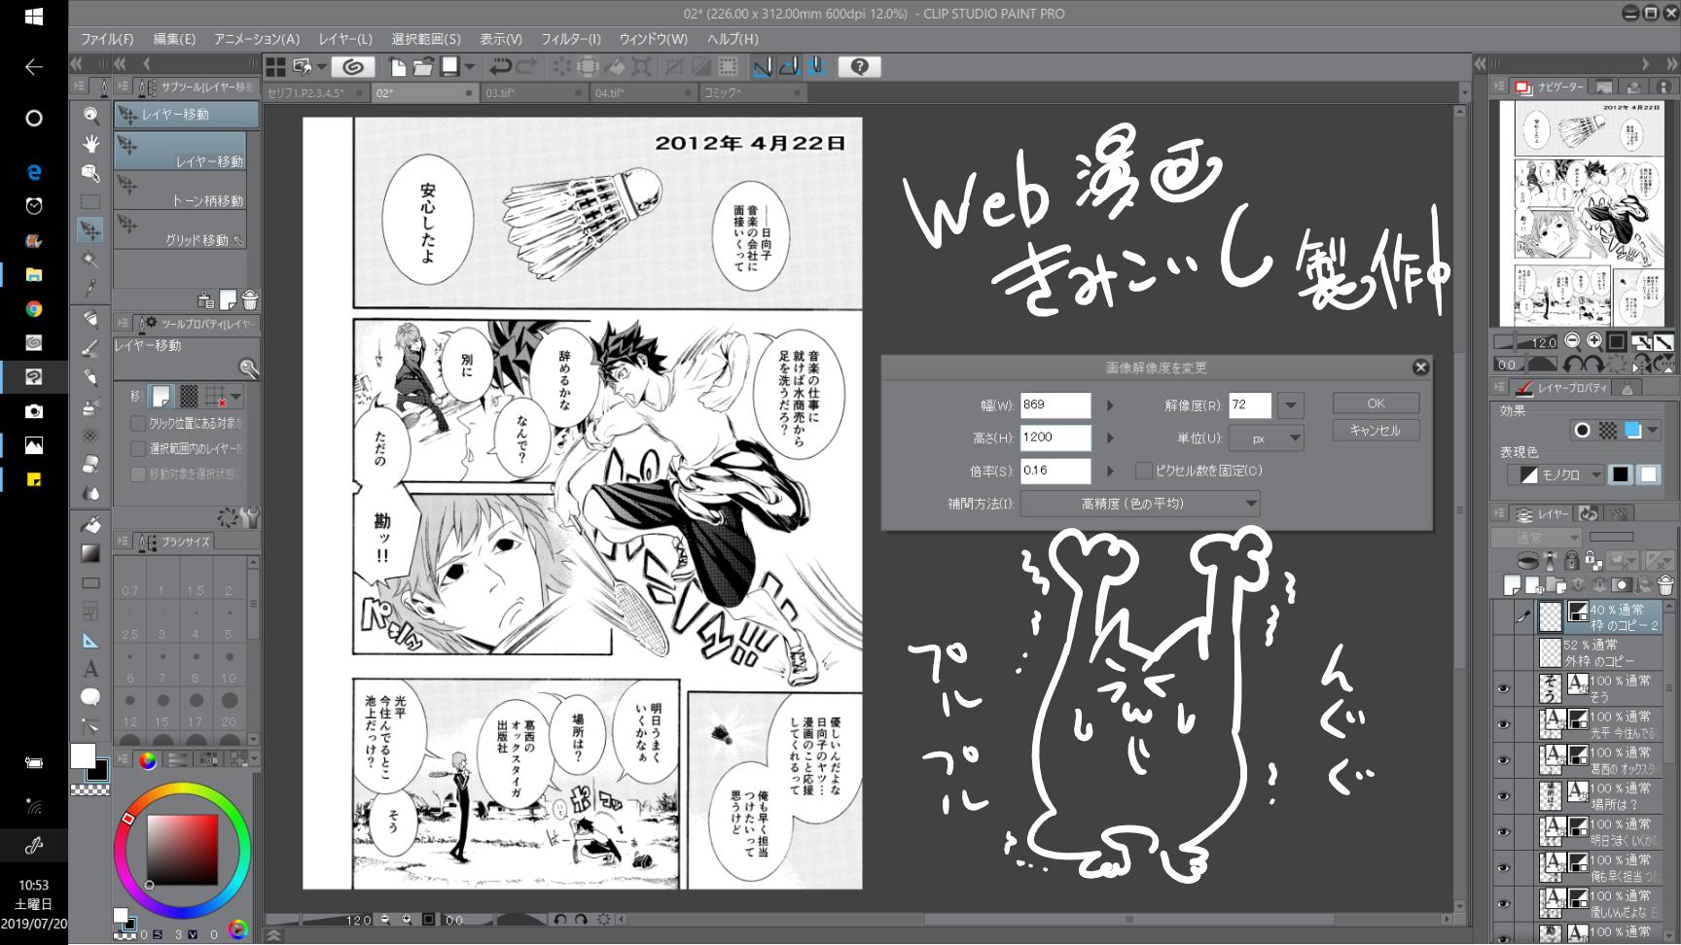Open the unit px dropdown

[1267, 438]
